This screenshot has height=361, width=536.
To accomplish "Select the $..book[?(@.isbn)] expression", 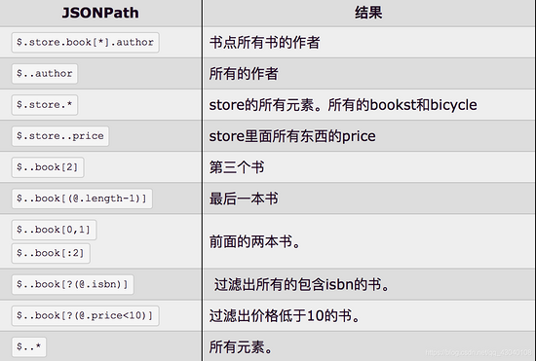I will click(72, 284).
